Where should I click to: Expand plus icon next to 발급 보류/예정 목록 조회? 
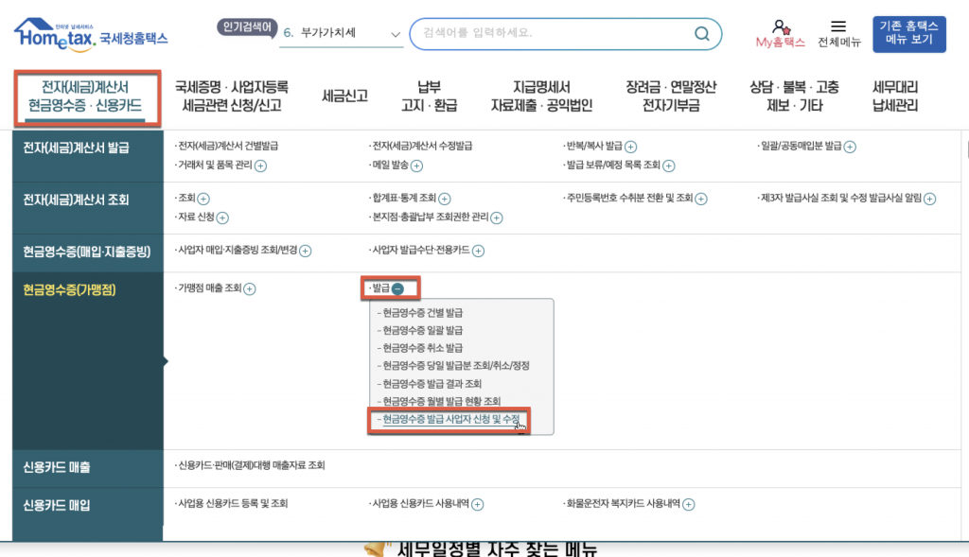(x=669, y=165)
